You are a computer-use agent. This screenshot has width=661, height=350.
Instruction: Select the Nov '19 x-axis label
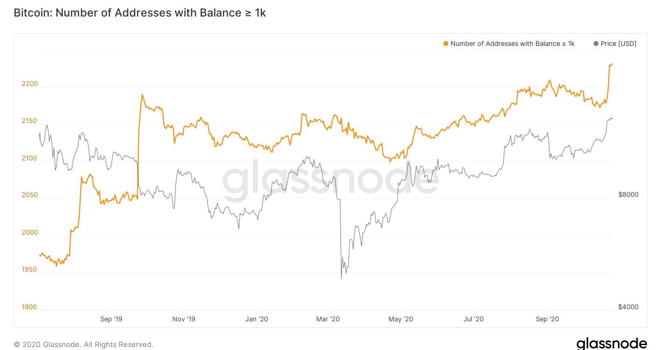click(184, 319)
